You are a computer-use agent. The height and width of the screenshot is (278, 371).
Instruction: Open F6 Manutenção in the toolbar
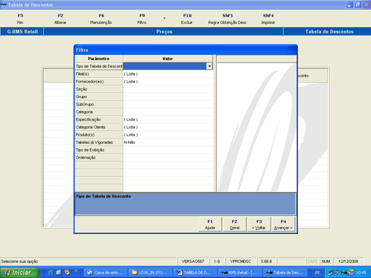[x=101, y=19]
